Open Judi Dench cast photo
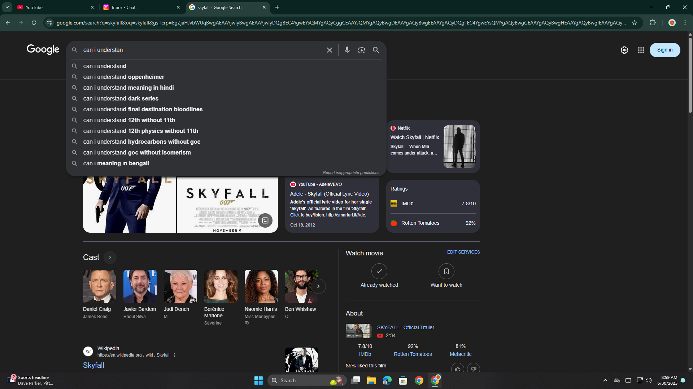Image resolution: width=693 pixels, height=389 pixels. point(180,286)
